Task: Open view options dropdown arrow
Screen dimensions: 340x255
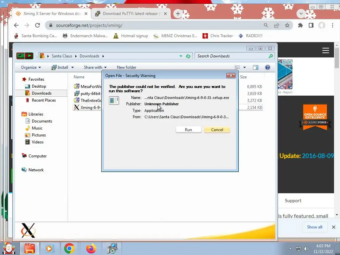Action: 244,67
